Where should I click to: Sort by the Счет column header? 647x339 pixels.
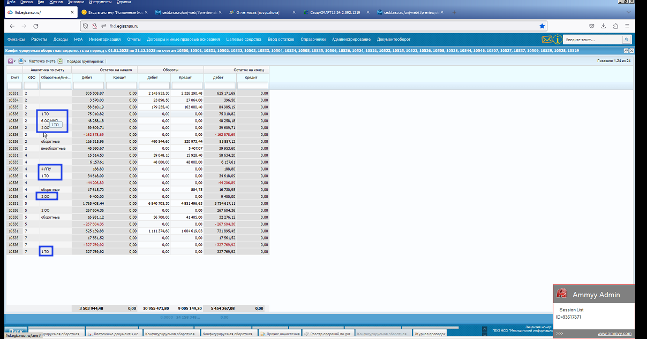click(14, 78)
